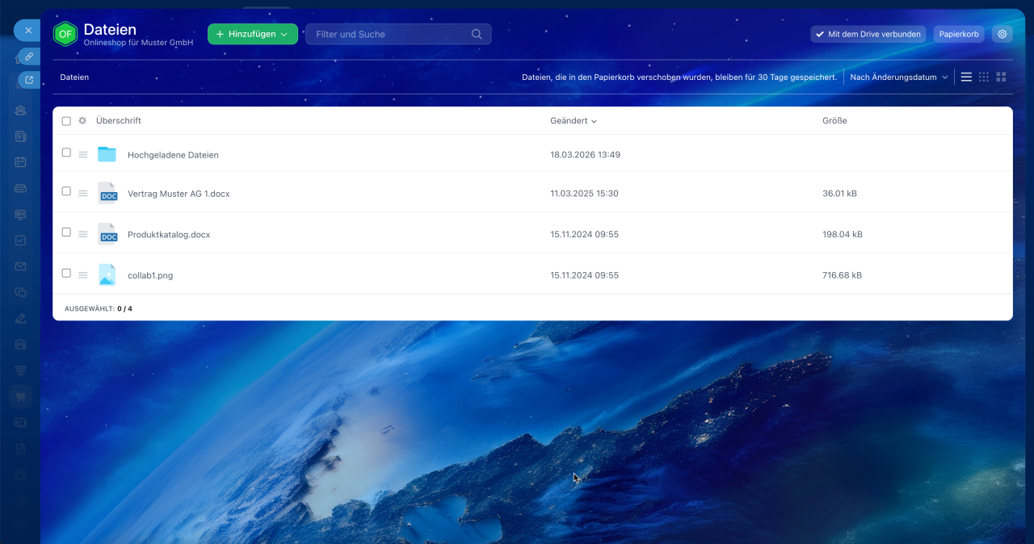Click date 18.03.2026 13:49
This screenshot has height=544, width=1034.
point(585,155)
